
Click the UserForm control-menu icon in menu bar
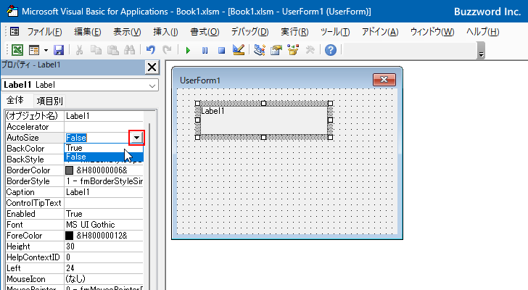(x=15, y=32)
